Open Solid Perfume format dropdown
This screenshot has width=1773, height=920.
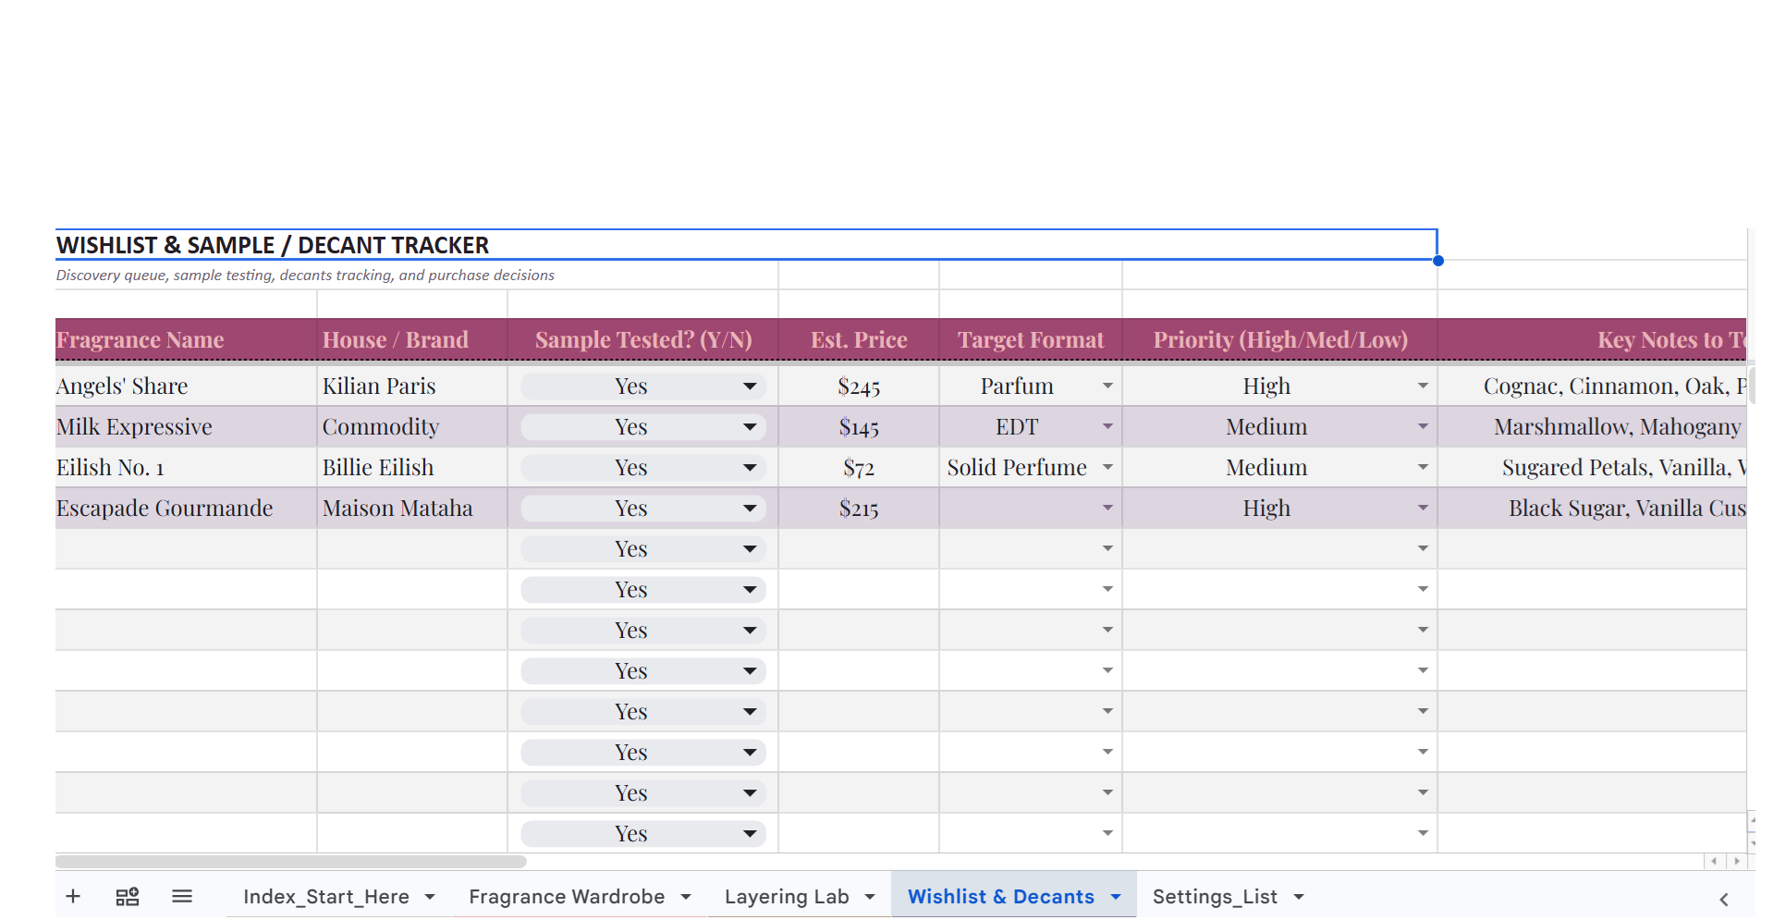tap(1107, 467)
